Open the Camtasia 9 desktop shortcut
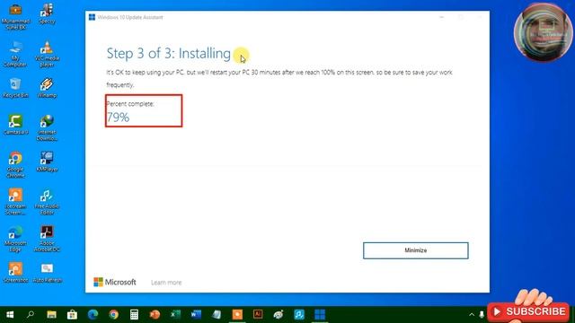The width and height of the screenshot is (575, 323). [x=15, y=125]
